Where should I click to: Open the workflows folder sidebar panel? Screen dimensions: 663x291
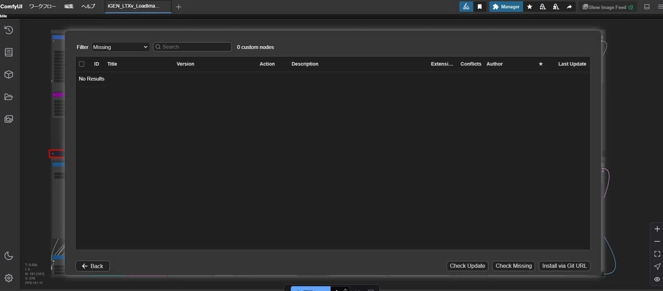coord(8,96)
